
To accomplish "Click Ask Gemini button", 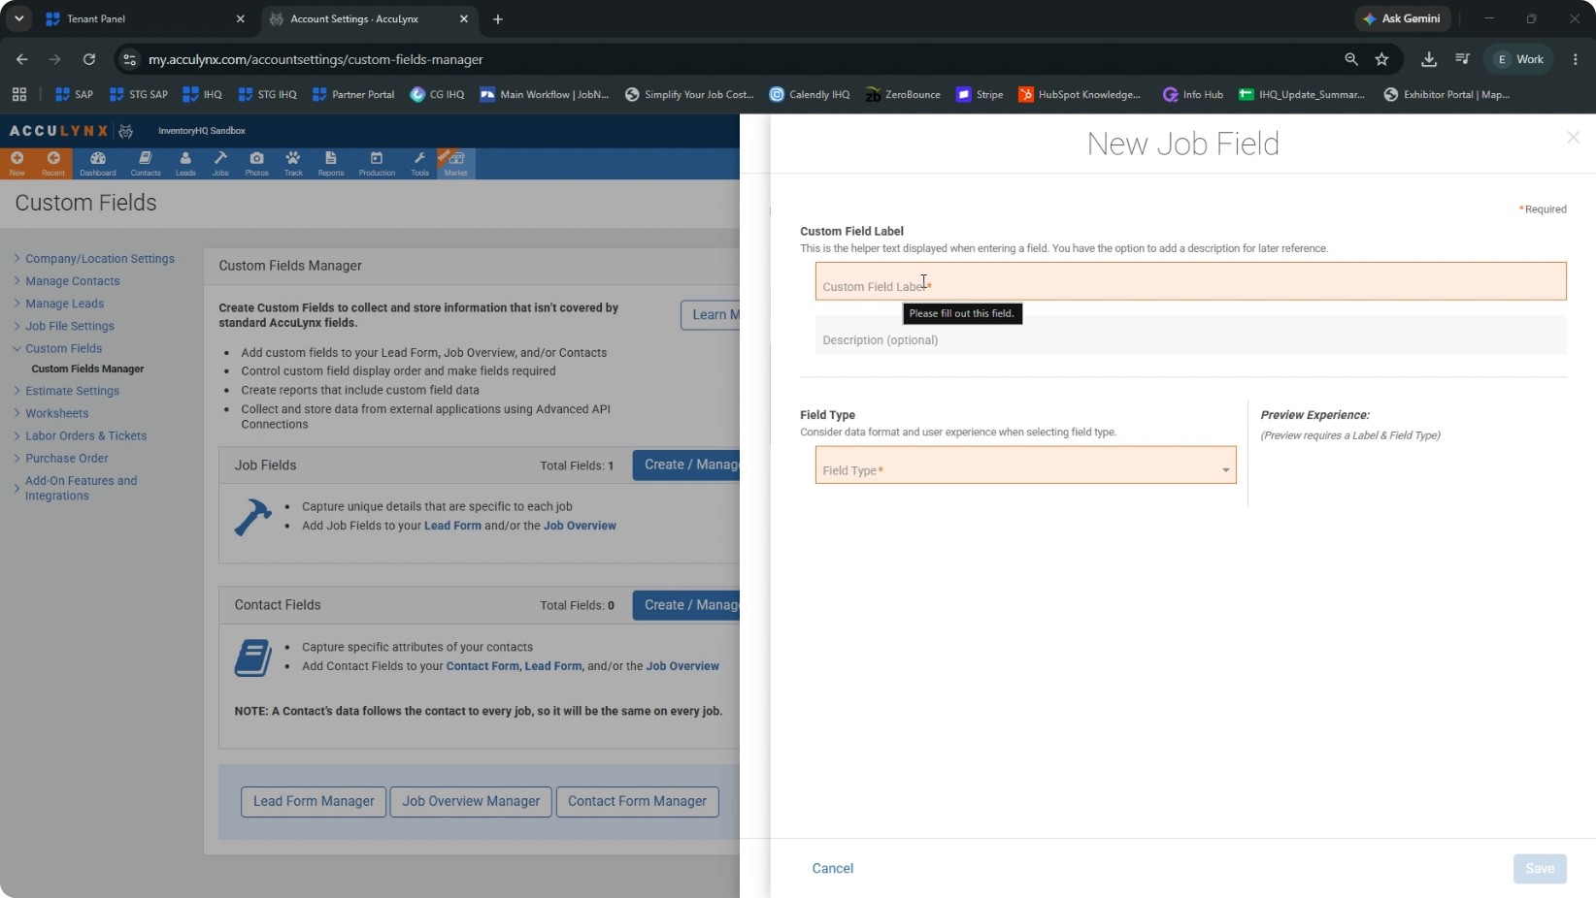I will click(1402, 18).
